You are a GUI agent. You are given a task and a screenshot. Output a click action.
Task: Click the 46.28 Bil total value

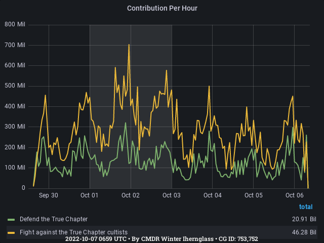(x=306, y=232)
